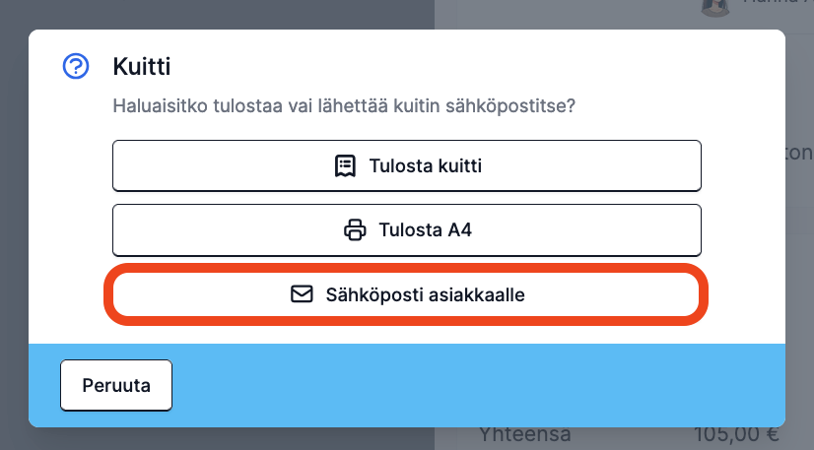Click the receipt icon in Tulosta kuitti
This screenshot has height=450, width=814.
[x=345, y=165]
